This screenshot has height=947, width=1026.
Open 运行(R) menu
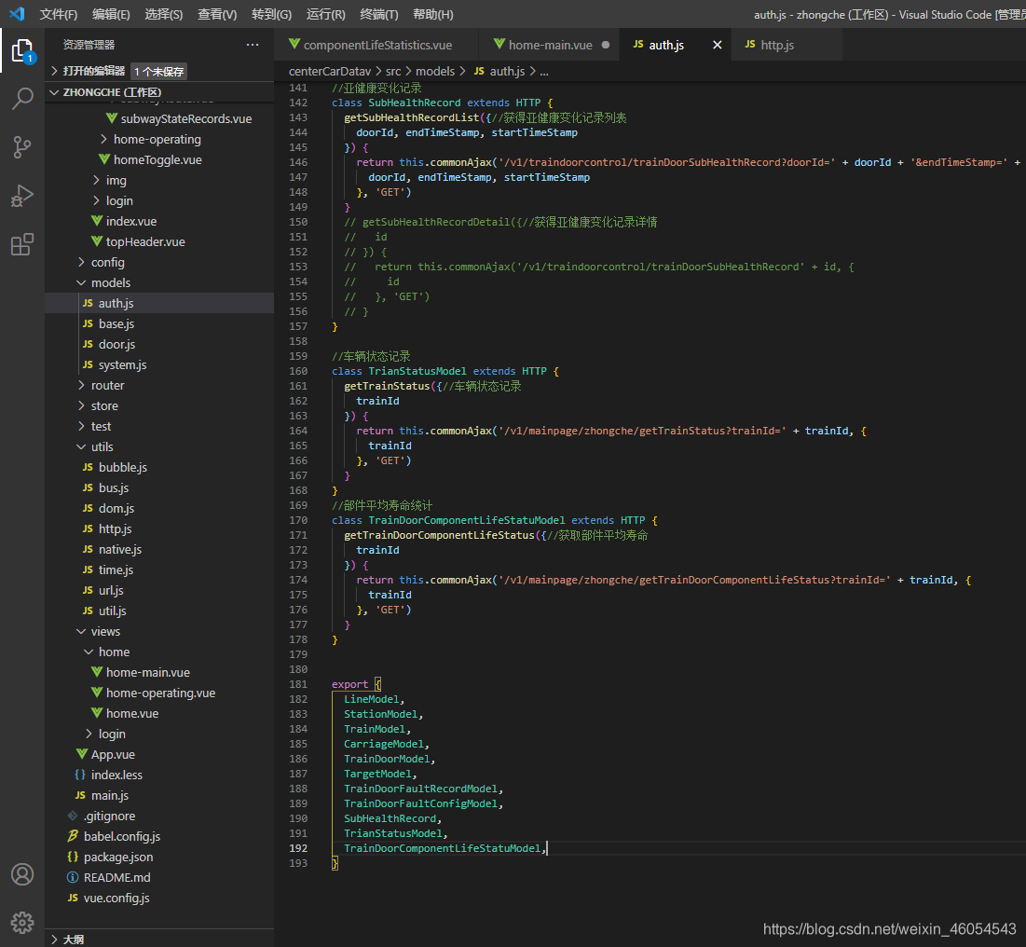pos(326,14)
